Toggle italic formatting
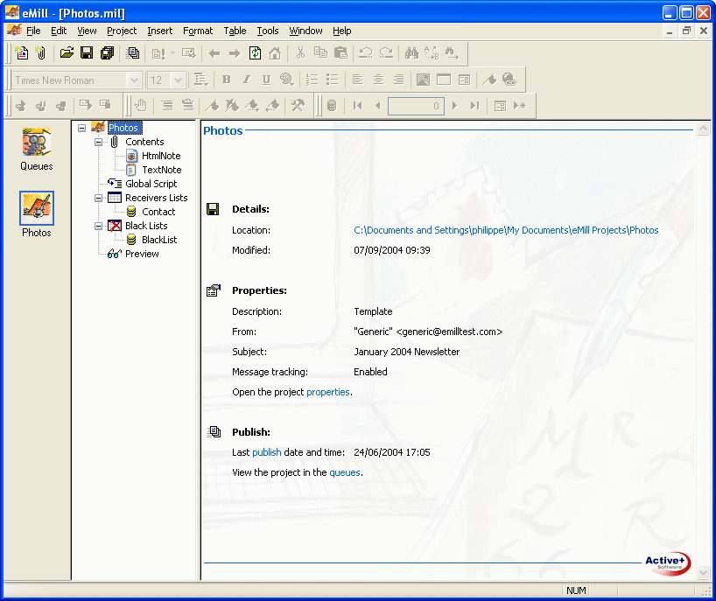Screen dimensions: 716x601 point(246,80)
